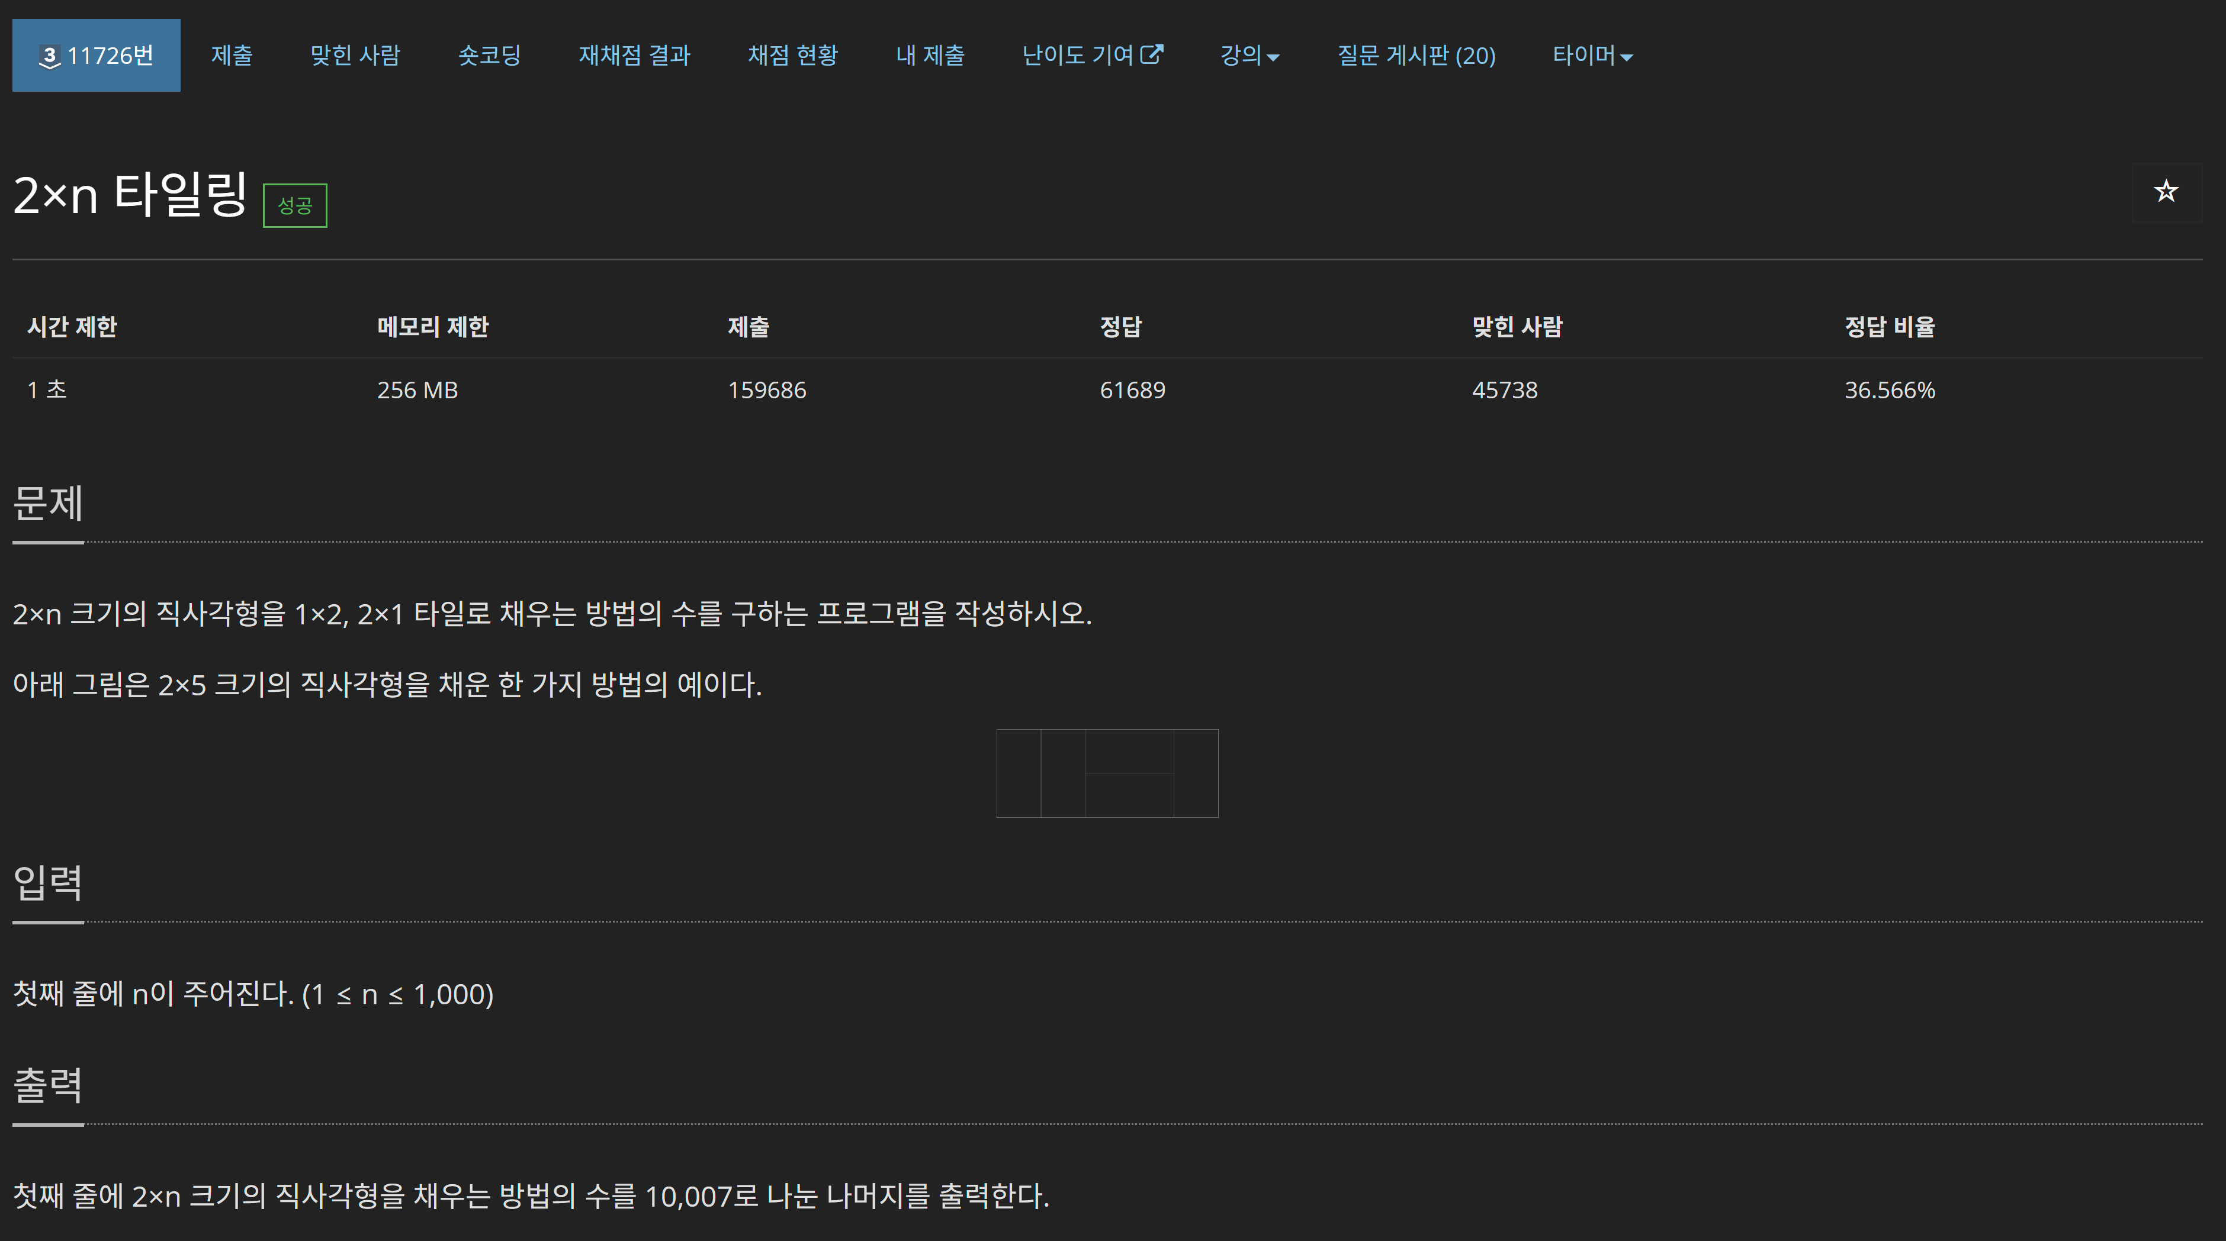
Task: Expand the 강의 dropdown menu
Action: 1249,55
